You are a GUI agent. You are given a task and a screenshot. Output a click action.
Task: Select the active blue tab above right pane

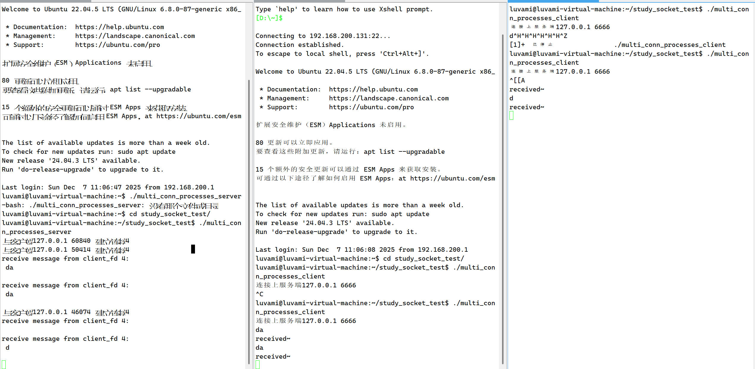point(553,1)
